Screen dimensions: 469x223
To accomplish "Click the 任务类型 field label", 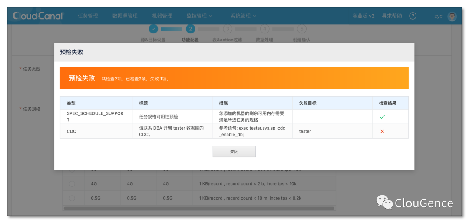I will [32, 69].
